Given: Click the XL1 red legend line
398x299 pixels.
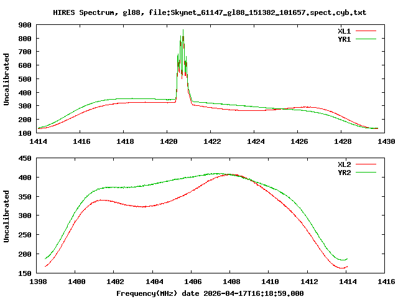Looking at the screenshot, I should pos(366,31).
